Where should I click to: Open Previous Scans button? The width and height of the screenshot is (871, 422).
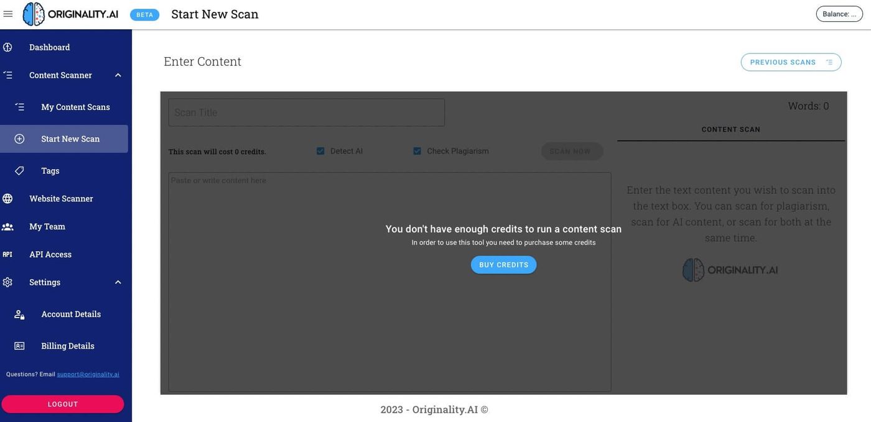(x=791, y=62)
